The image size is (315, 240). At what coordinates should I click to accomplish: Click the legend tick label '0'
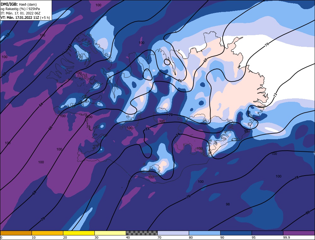(1, 237)
